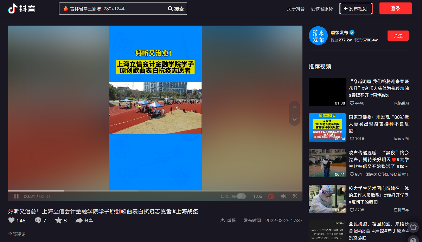The height and width of the screenshot is (242, 422).
Task: Click the 发布视频 publish button
Action: click(356, 9)
